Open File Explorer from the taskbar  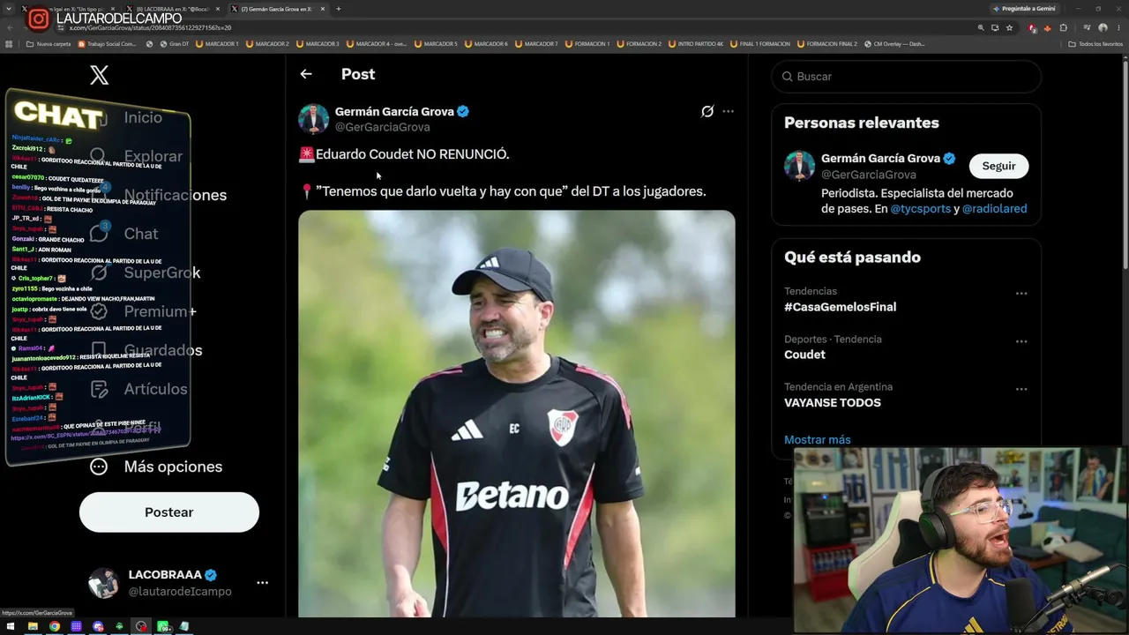point(33,627)
